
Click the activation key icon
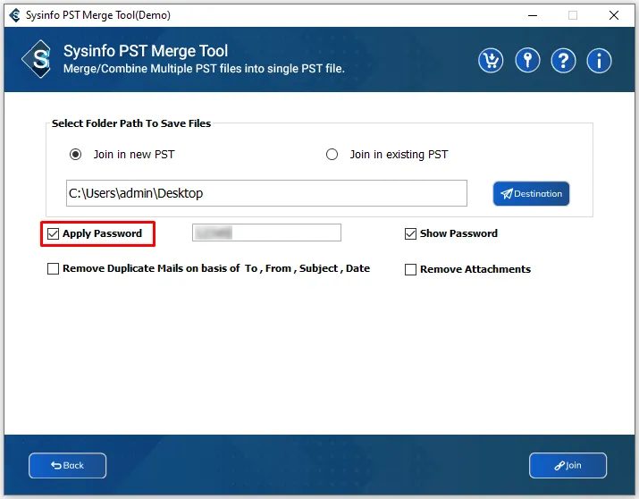point(527,61)
